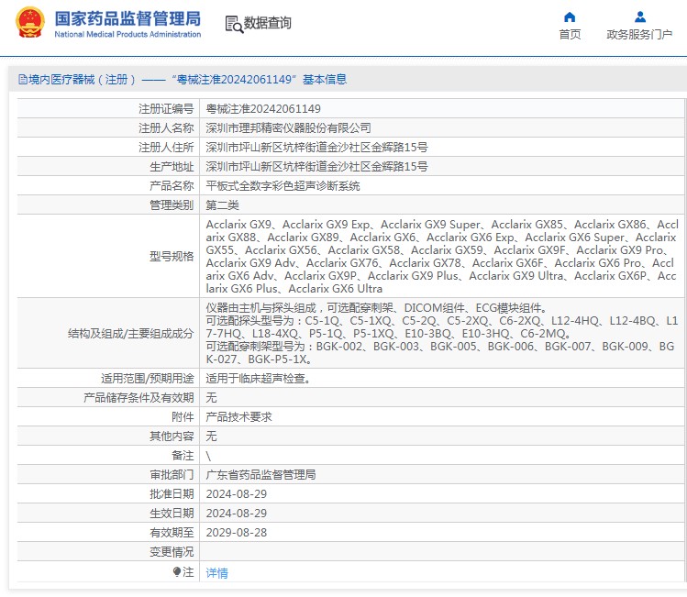Click the 产品技术要求 attachment value
This screenshot has width=687, height=597.
click(239, 416)
